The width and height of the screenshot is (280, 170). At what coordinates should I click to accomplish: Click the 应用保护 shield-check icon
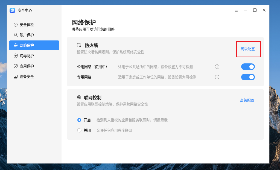[16, 66]
